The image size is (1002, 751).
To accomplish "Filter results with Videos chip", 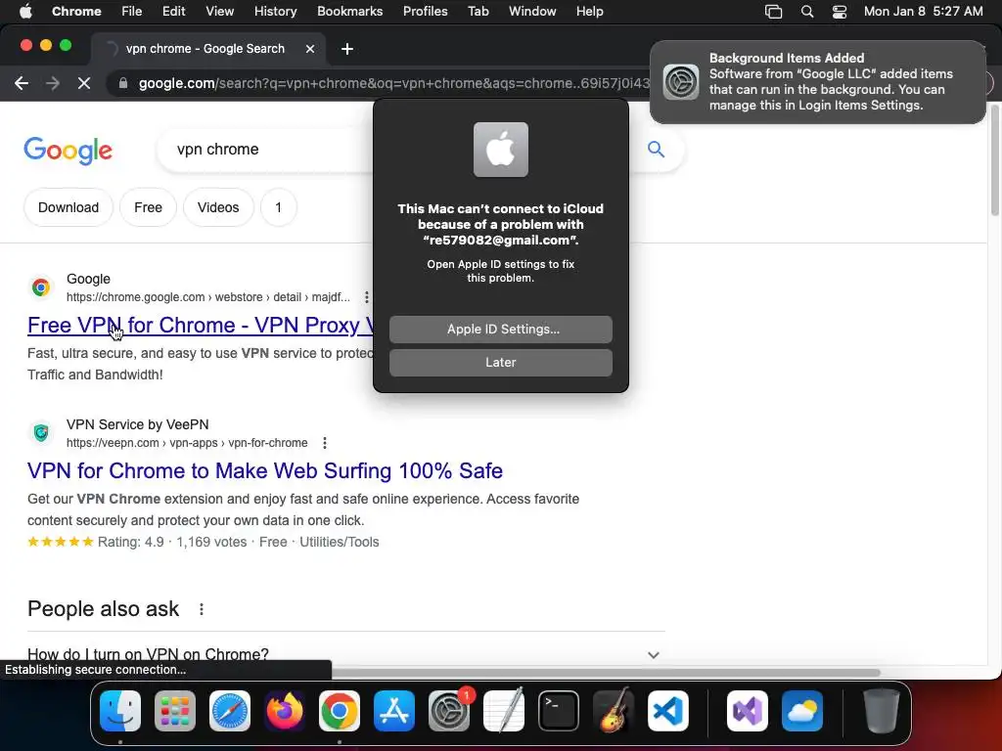I will tap(218, 207).
